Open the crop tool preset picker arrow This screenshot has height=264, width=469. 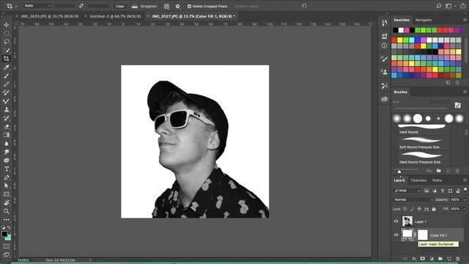point(16,7)
